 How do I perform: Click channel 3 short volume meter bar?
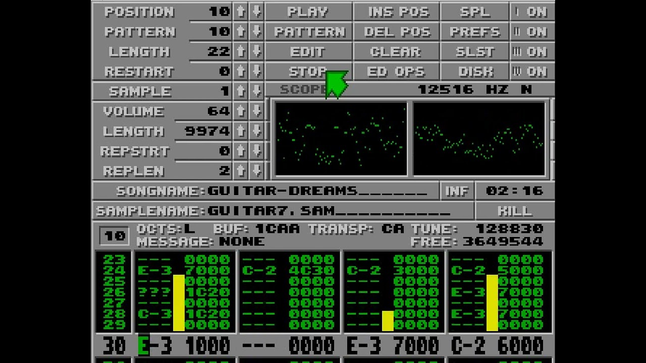point(388,321)
